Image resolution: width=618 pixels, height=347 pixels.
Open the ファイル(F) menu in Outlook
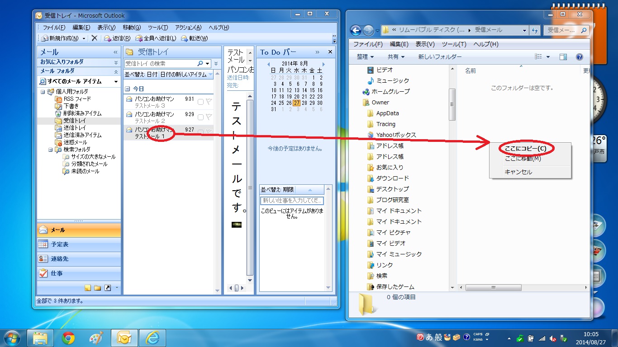(54, 28)
